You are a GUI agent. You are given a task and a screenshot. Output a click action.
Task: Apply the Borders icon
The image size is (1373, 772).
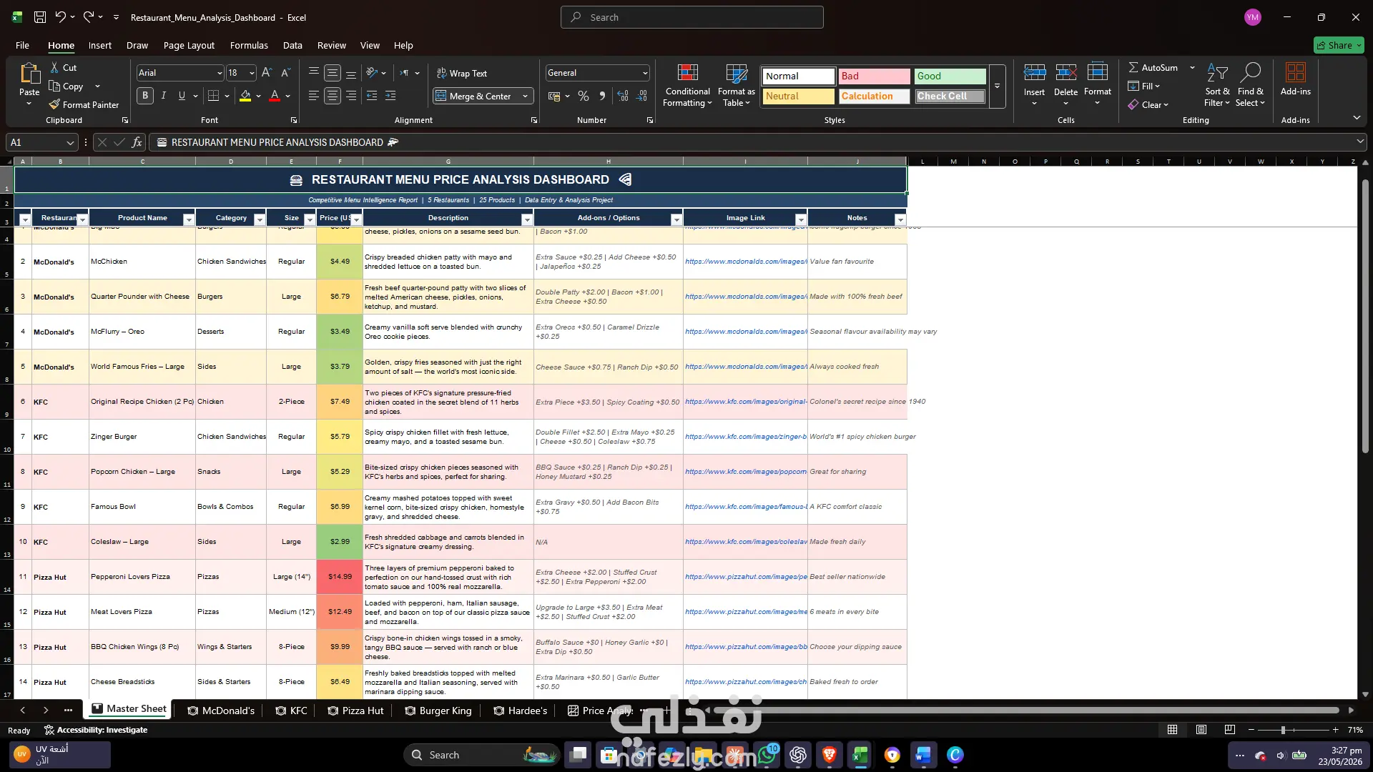(213, 96)
